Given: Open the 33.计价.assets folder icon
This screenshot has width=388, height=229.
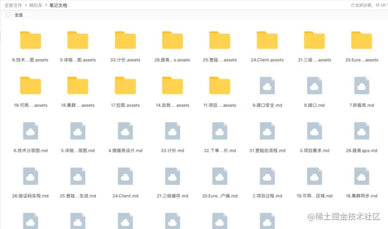Looking at the screenshot, I should pos(125,40).
